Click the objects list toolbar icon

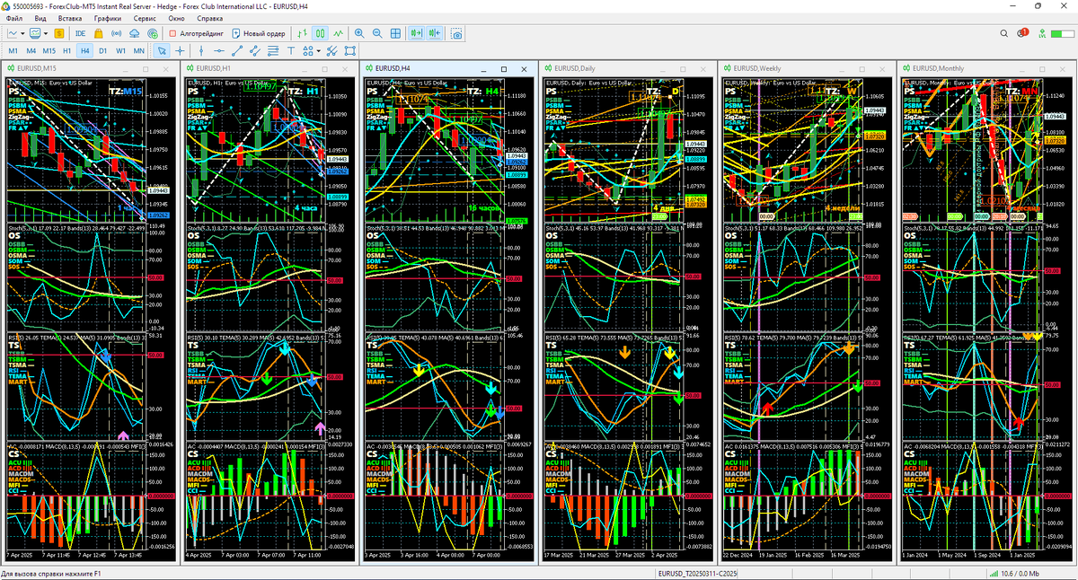(x=331, y=50)
